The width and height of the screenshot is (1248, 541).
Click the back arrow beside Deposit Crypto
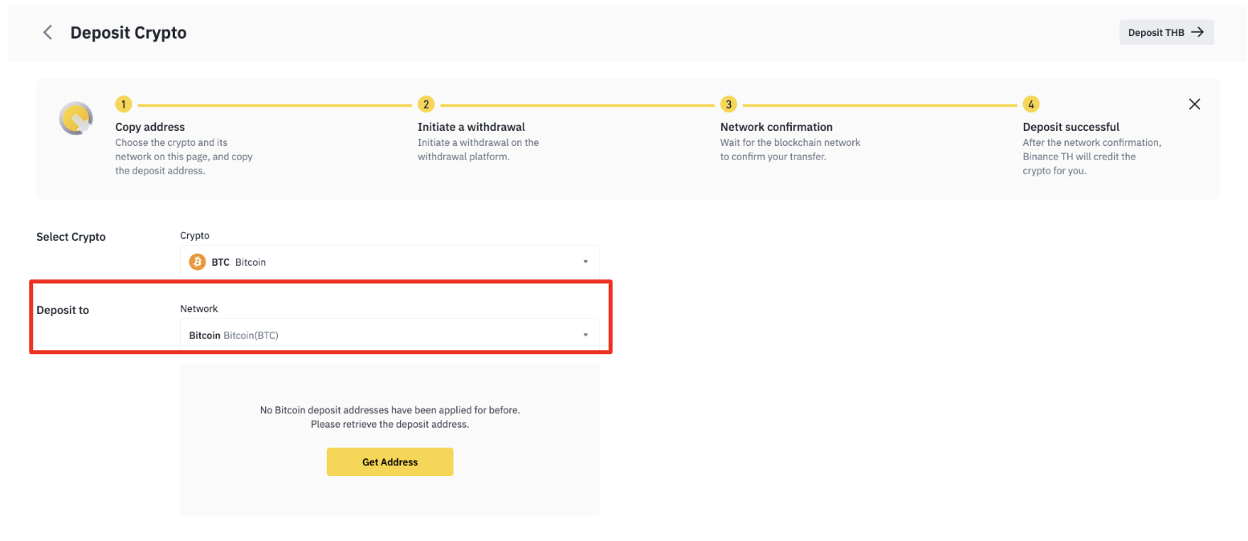[x=48, y=33]
